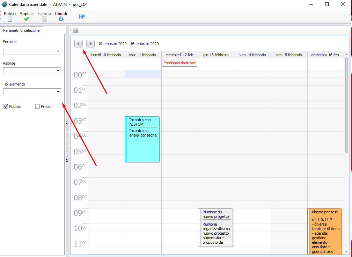This screenshot has width=352, height=257.
Task: Open the Incontro con ALSTOM appointment
Action: click(142, 140)
